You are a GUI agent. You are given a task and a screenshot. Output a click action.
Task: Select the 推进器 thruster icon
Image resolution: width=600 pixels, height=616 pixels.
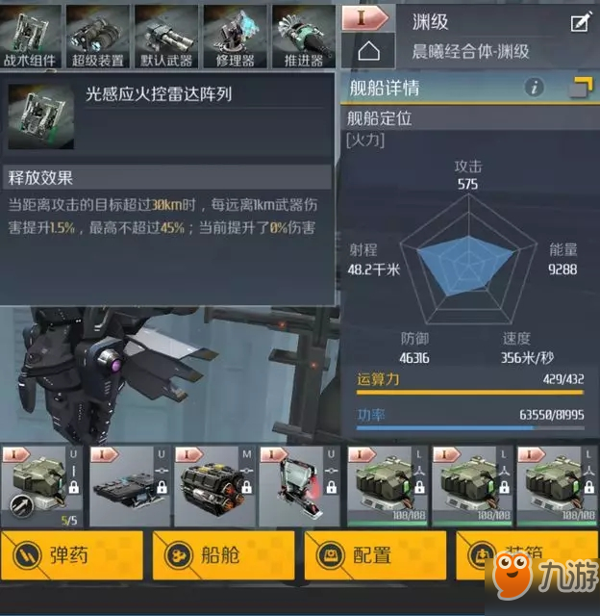click(x=303, y=37)
